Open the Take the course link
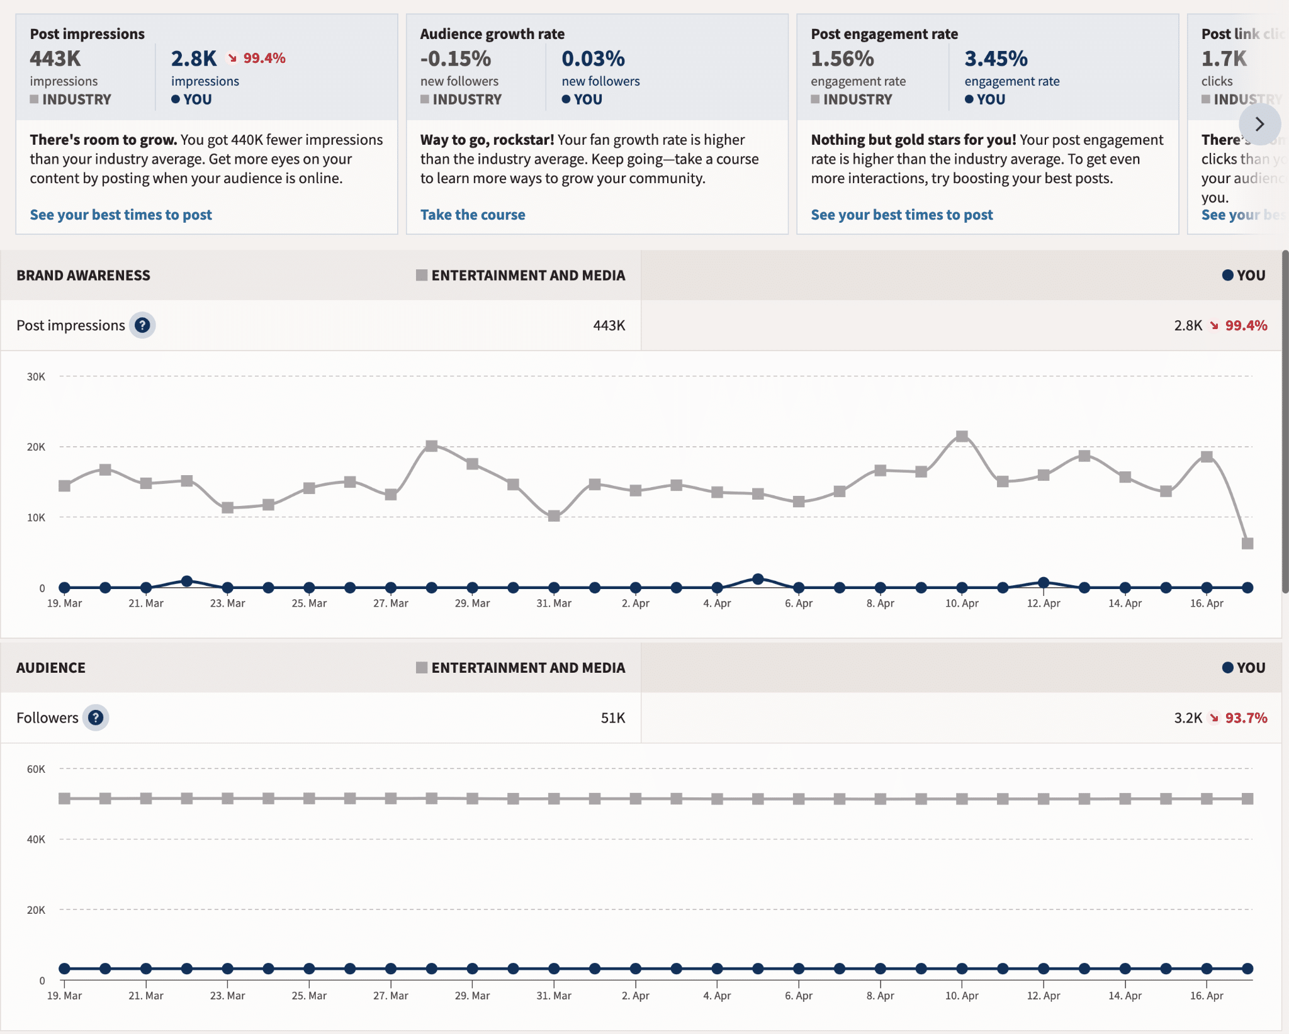The image size is (1289, 1034). pos(472,215)
